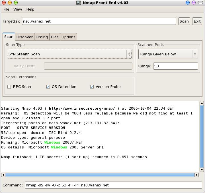Click the red close window button
Viewport: 205px width, 193px height.
click(x=4, y=3)
